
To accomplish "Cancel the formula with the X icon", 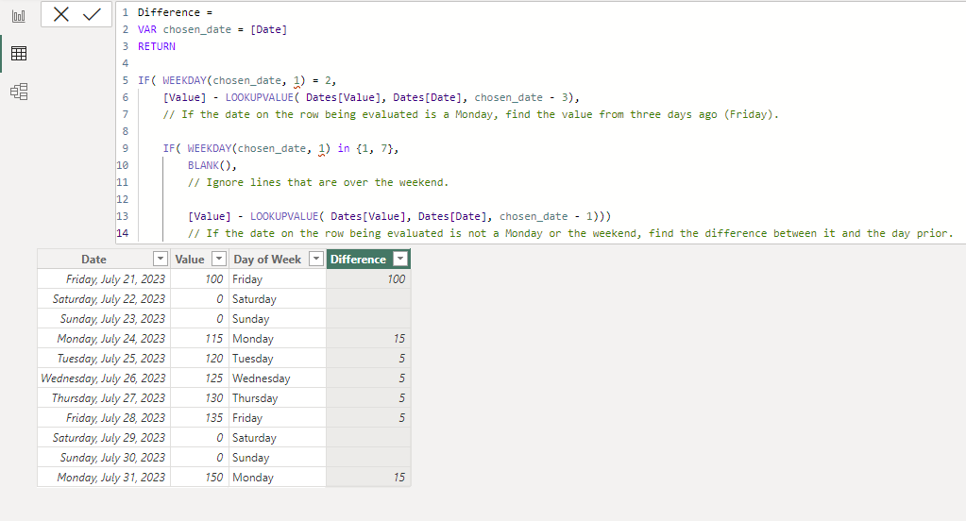I will click(x=61, y=14).
